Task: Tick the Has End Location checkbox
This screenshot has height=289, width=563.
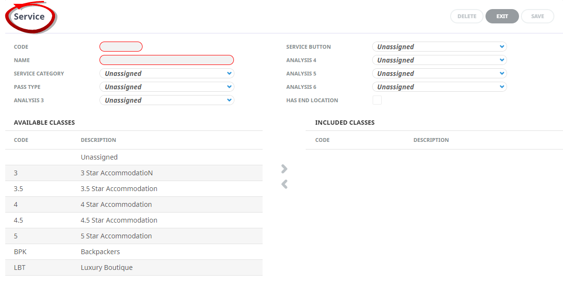Action: tap(377, 100)
